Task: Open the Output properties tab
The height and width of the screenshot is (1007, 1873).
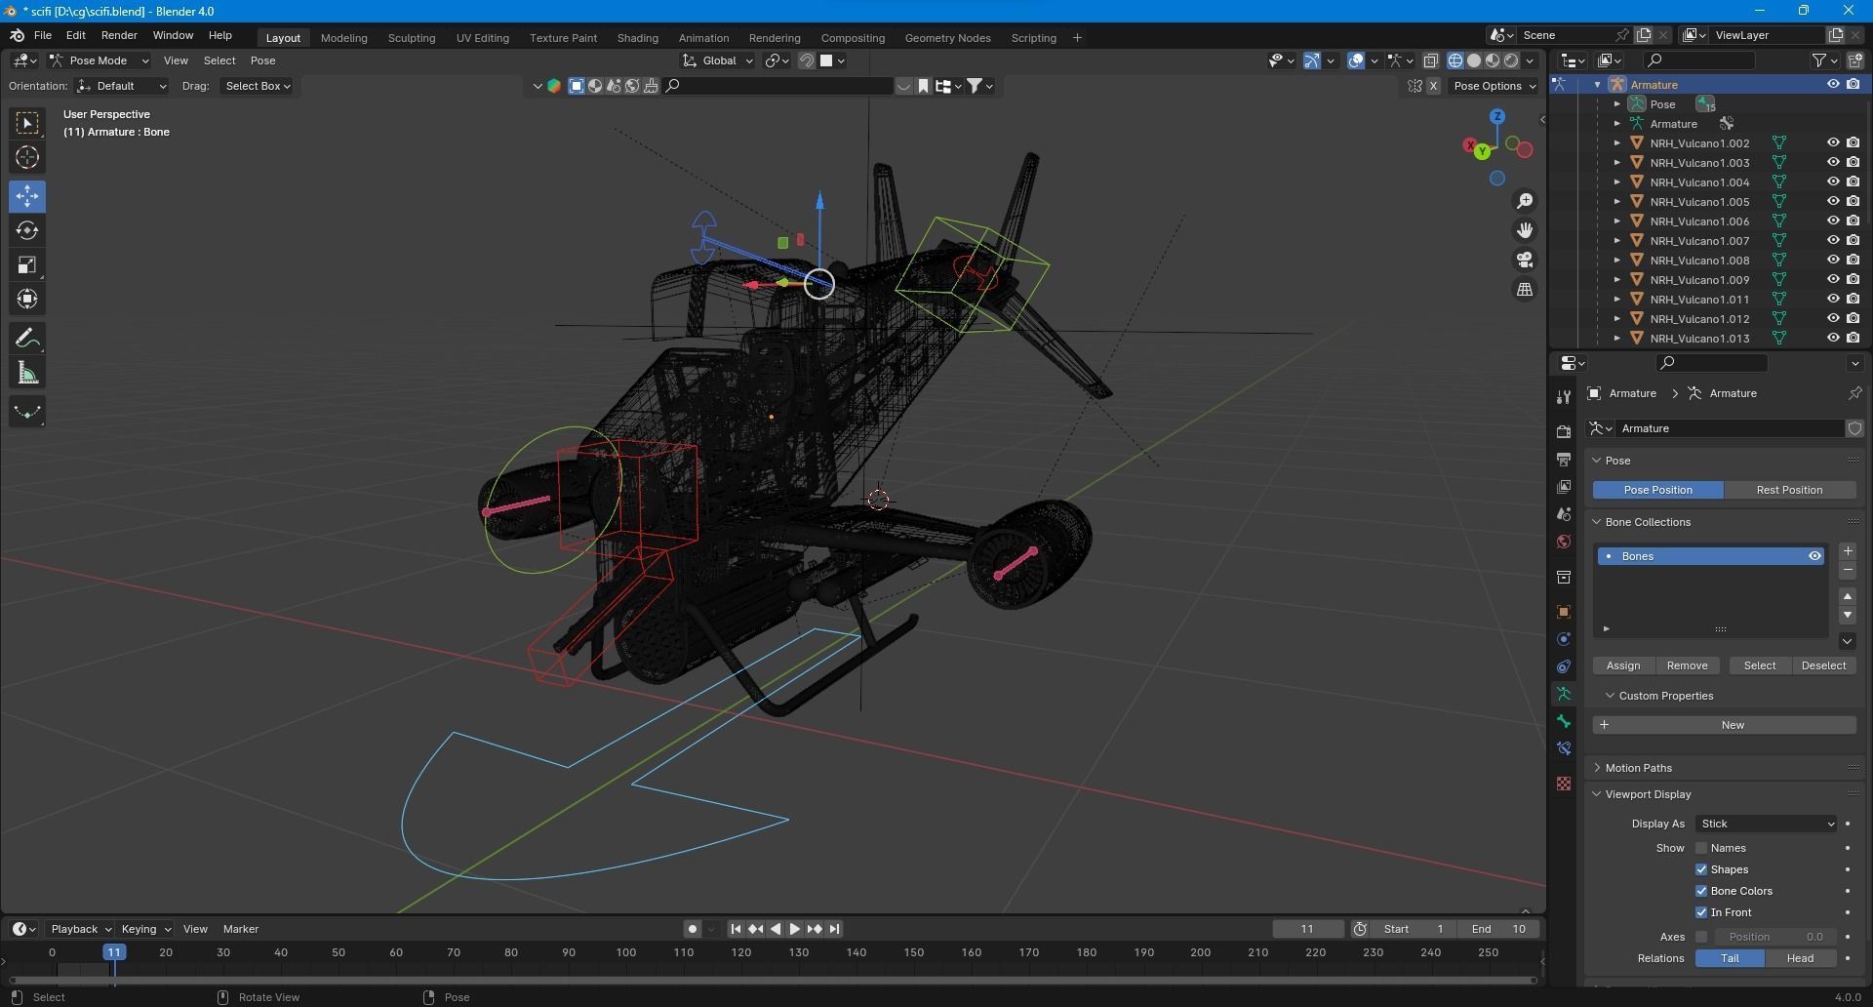Action: 1564,459
